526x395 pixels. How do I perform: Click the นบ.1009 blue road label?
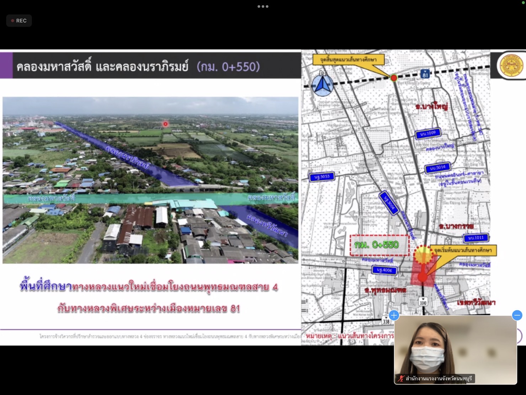[428, 133]
